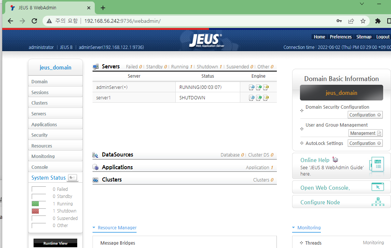Click the Message Bridges entry
The width and height of the screenshot is (391, 248).
pos(118,243)
